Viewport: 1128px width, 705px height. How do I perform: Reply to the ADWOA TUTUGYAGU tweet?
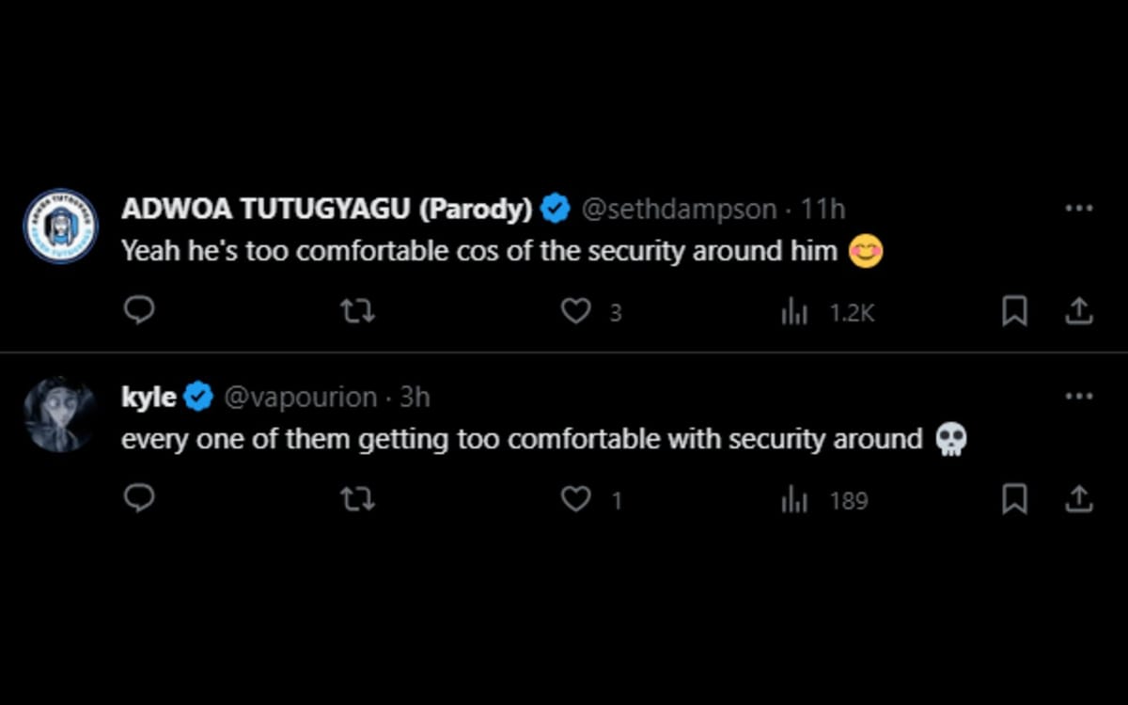139,311
